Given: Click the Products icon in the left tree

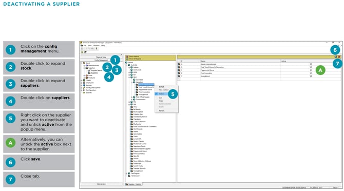Looking at the screenshot, I should 87,78.
